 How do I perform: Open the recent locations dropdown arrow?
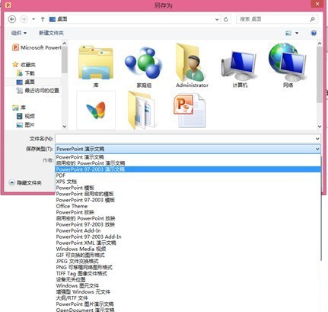coord(33,19)
